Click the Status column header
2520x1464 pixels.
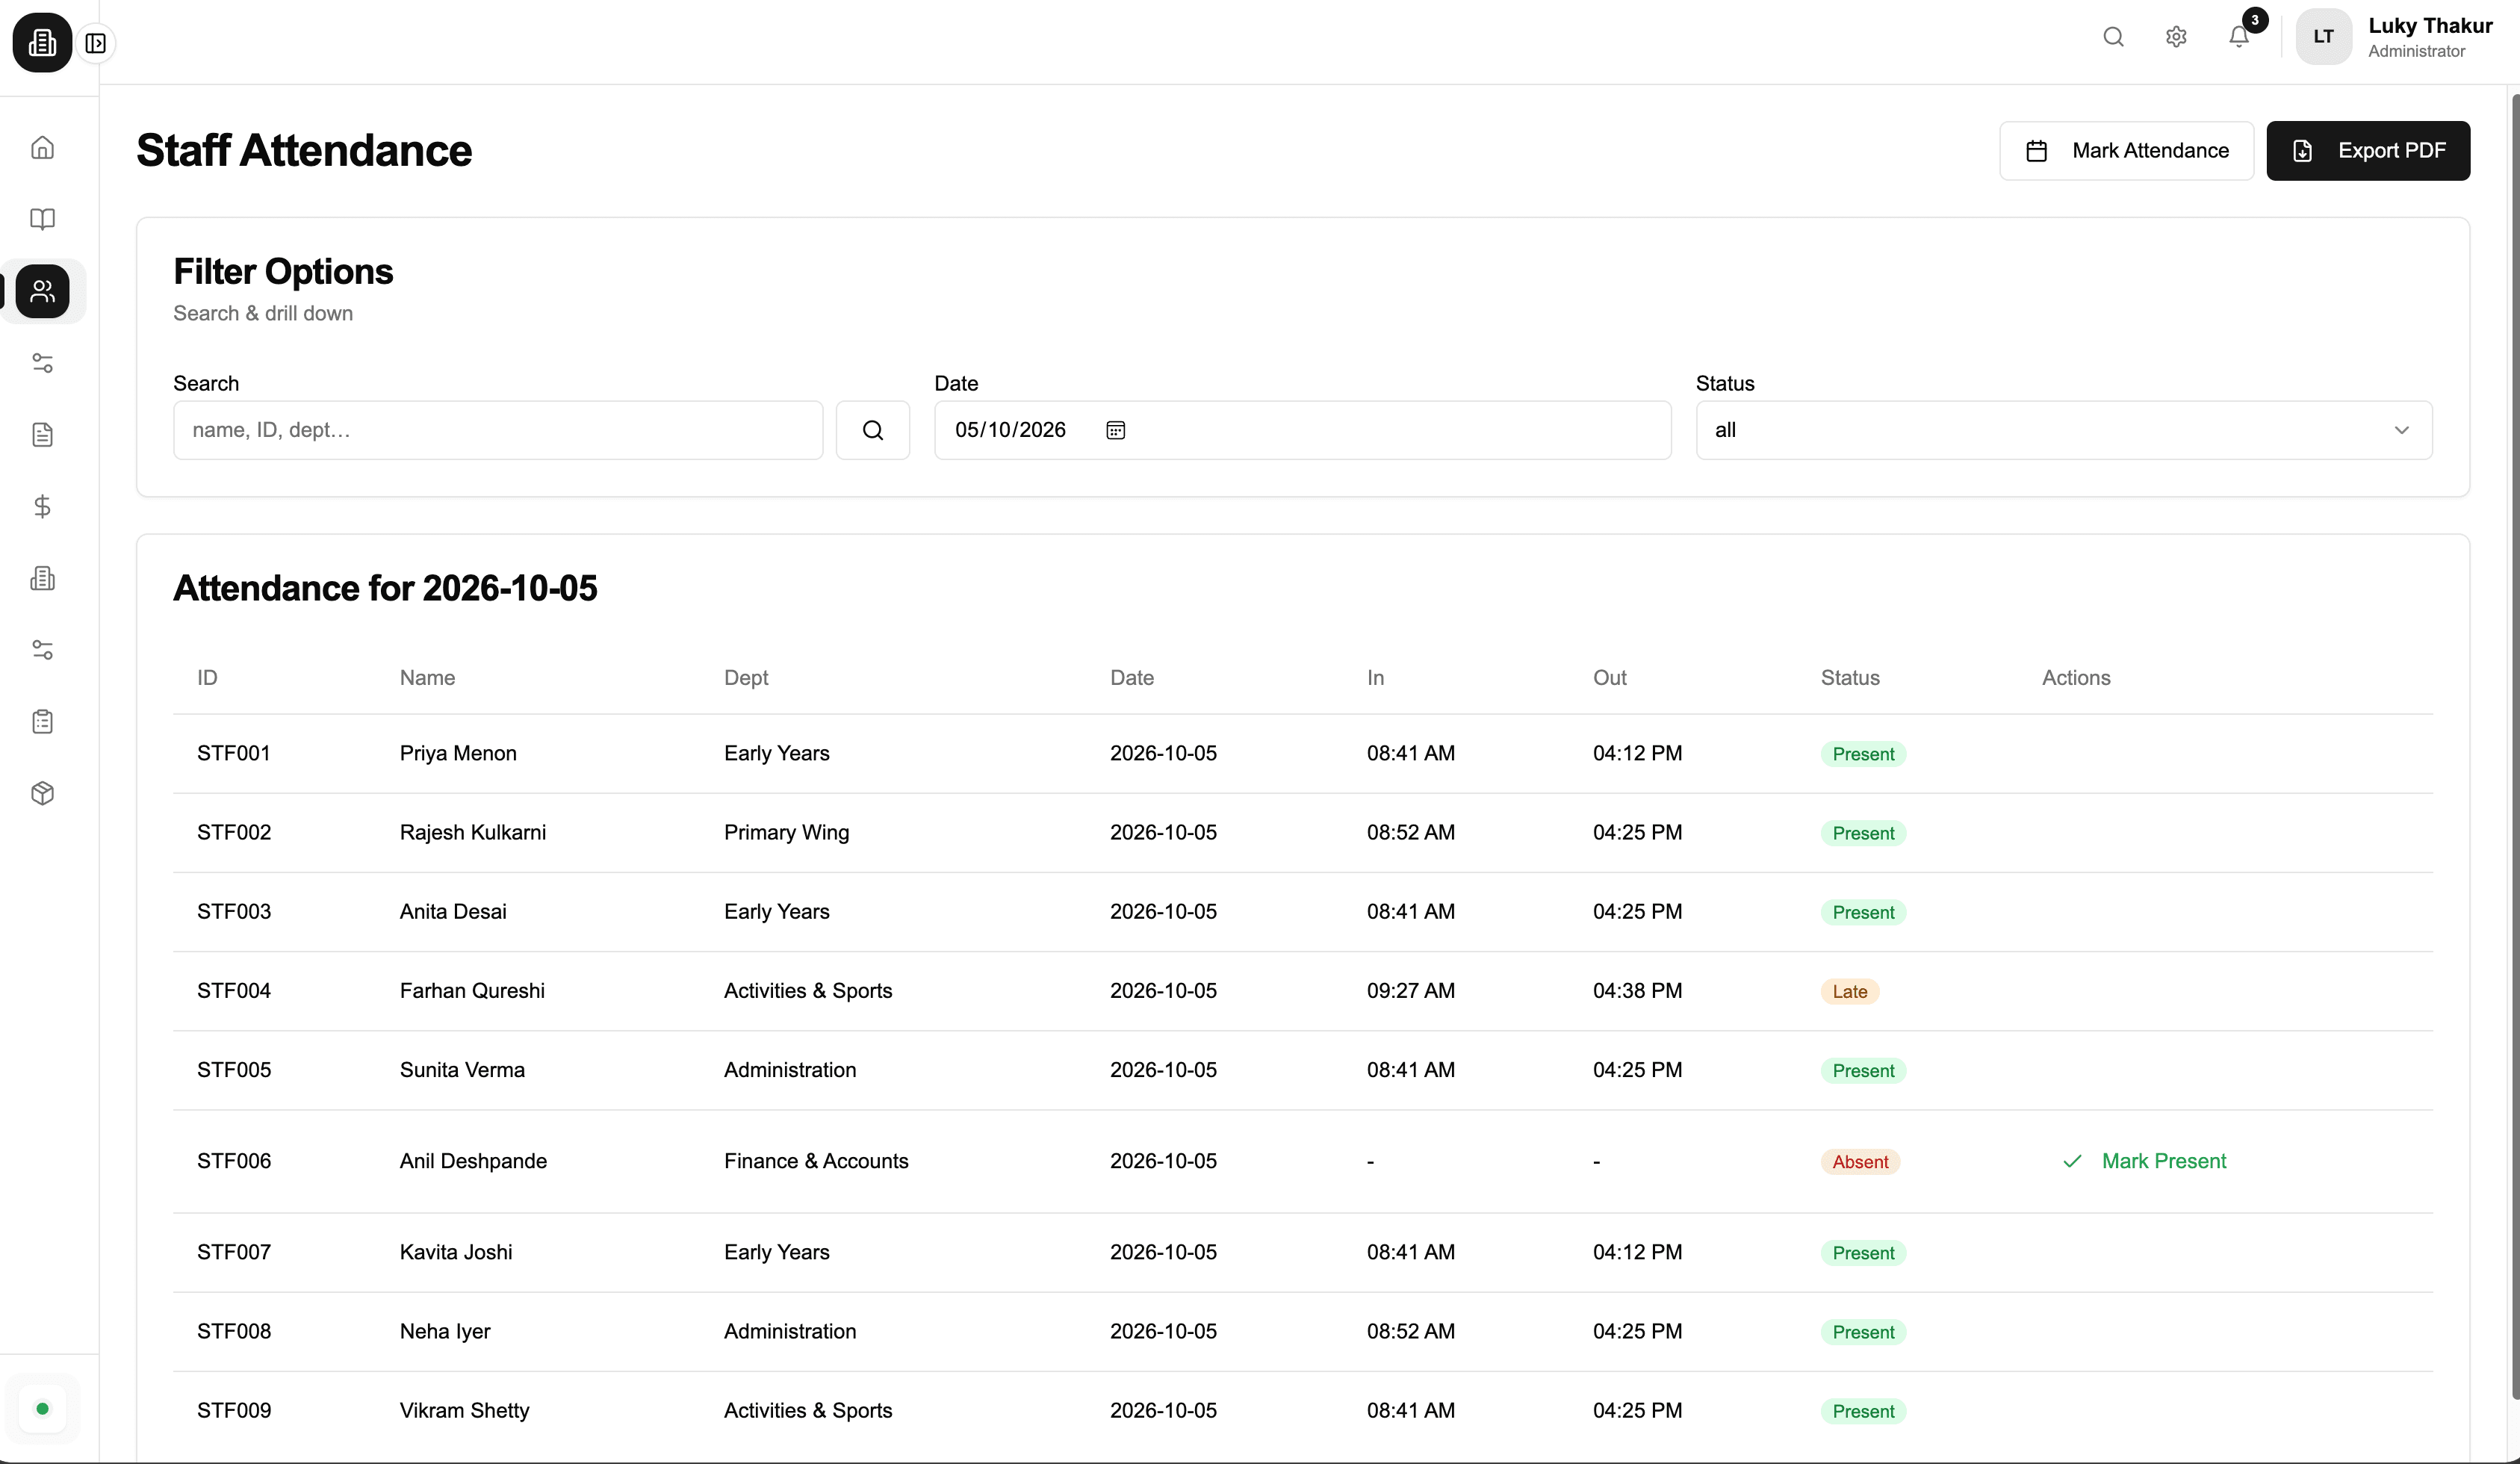click(1850, 678)
